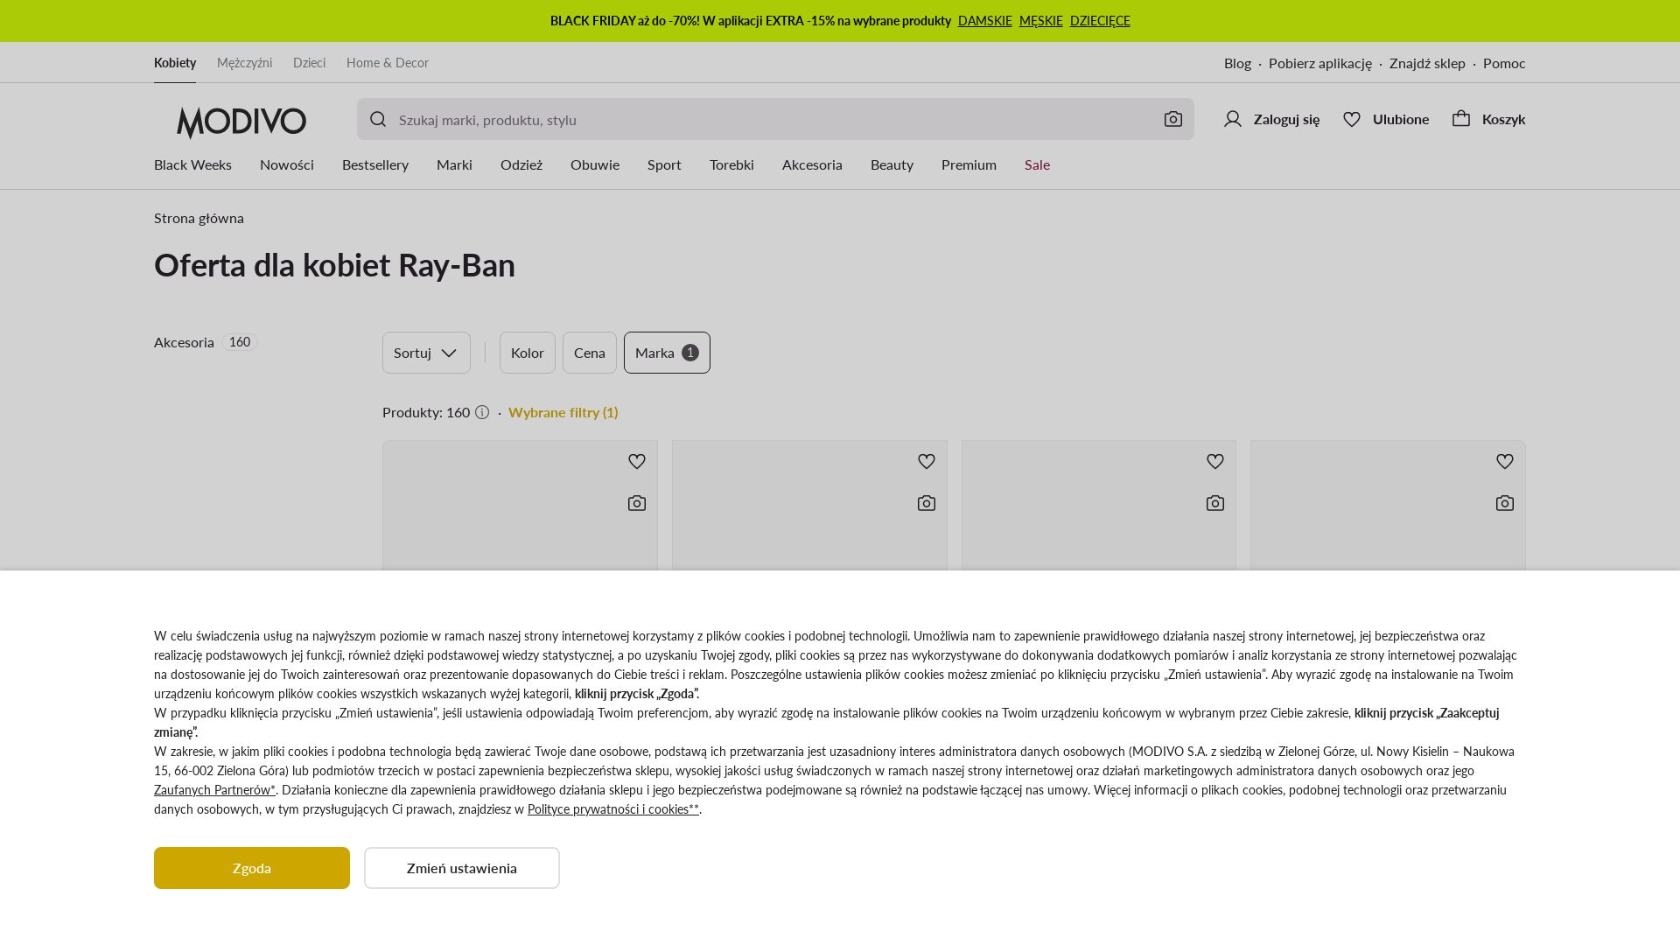Open Black Weeks menu
Screen dimensions: 1680x945
192,164
